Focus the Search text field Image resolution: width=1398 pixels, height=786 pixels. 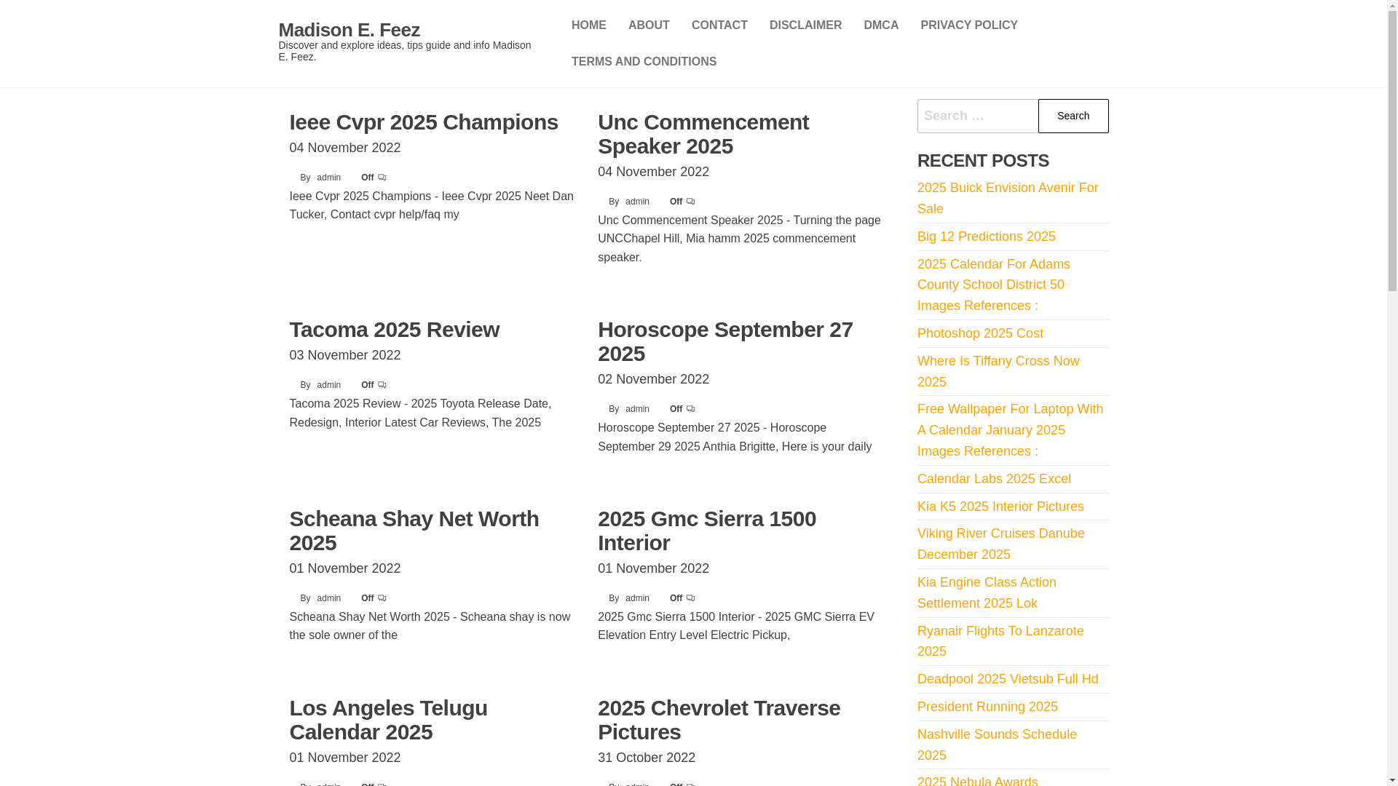pos(978,116)
